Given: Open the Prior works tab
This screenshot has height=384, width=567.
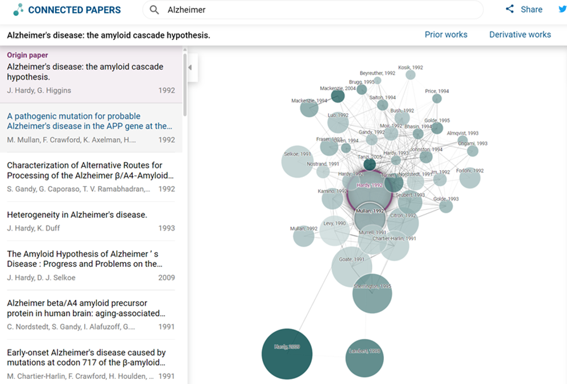Looking at the screenshot, I should (x=446, y=35).
